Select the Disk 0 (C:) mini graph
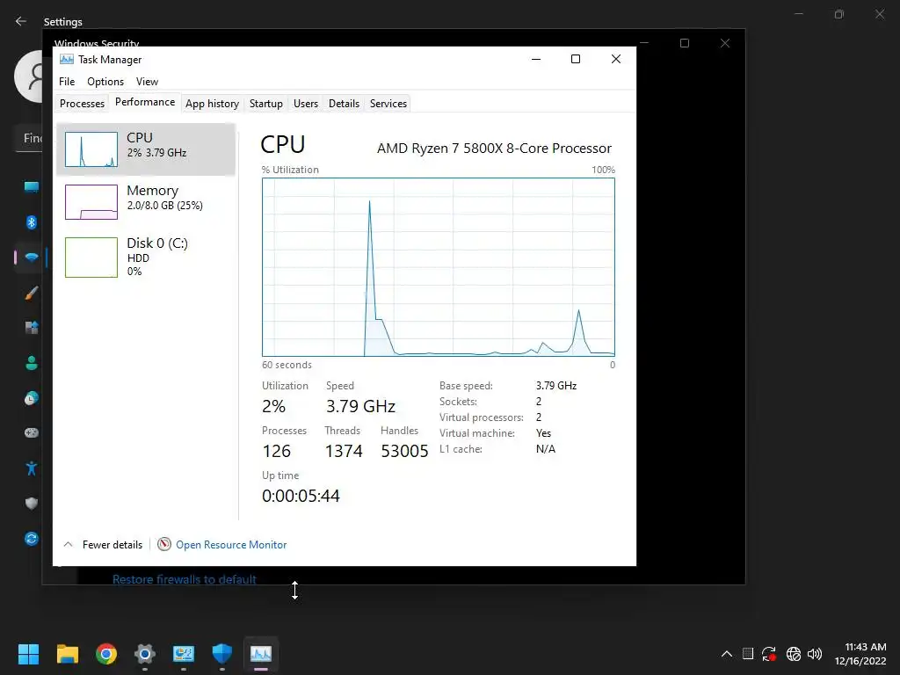The height and width of the screenshot is (675, 900). pyautogui.click(x=91, y=258)
